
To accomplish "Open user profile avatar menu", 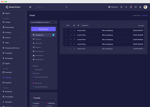I will (x=145, y=7).
